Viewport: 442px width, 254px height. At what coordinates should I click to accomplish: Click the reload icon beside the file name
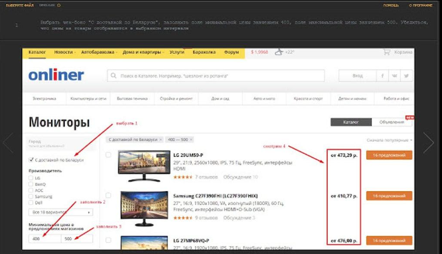tap(58, 5)
